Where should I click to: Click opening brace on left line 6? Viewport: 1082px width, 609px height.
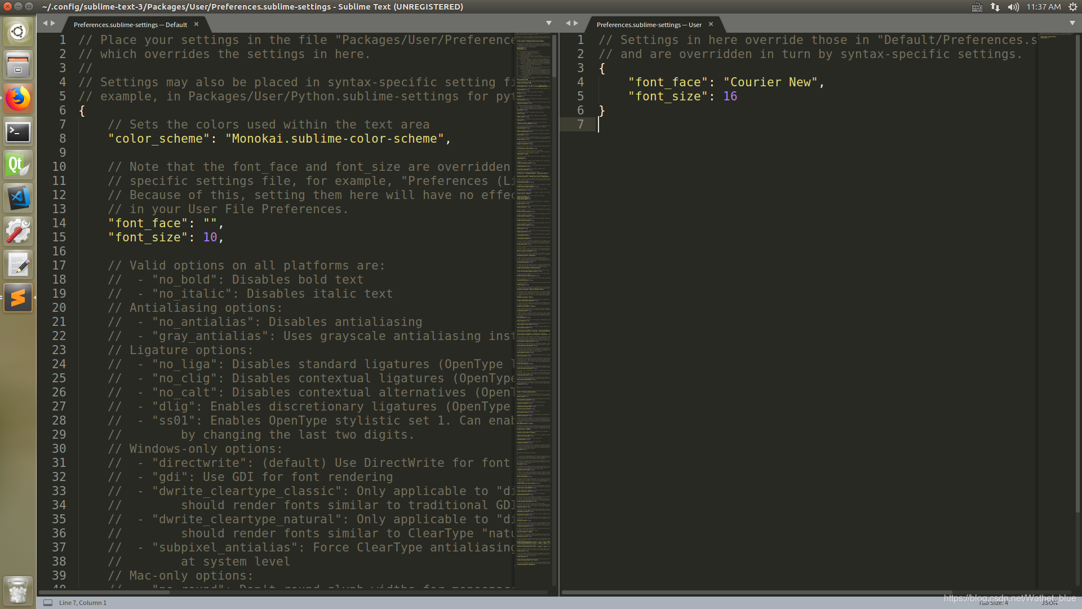[82, 111]
